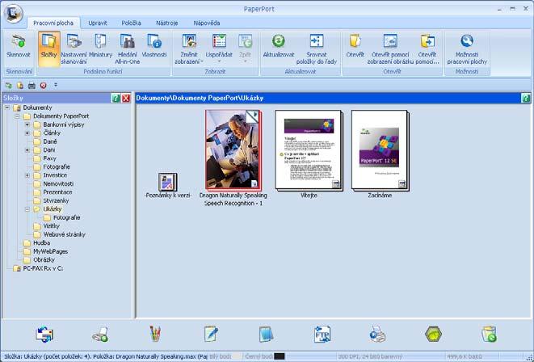
Task: Click the email send-to icon
Action: pos(44,334)
